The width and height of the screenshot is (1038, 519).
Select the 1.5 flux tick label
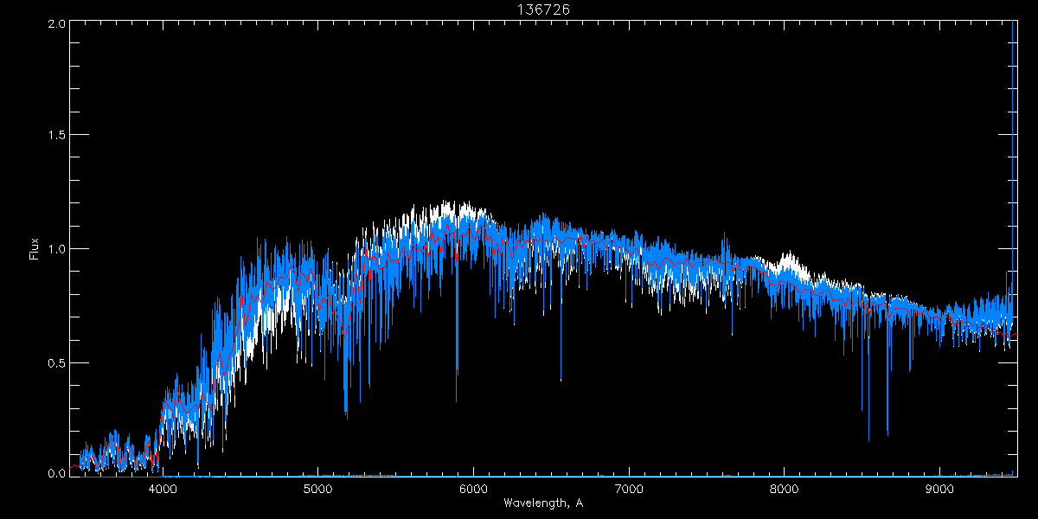pos(56,136)
